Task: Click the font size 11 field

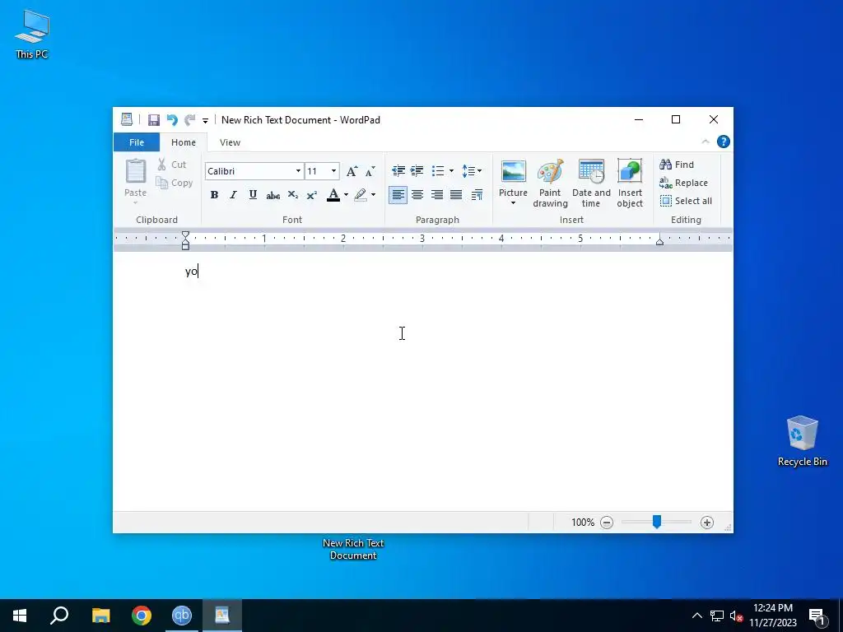Action: [317, 171]
